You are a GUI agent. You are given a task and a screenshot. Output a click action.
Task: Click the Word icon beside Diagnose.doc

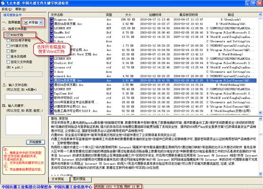(x=51, y=19)
